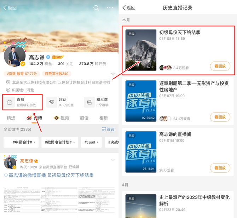Click 看回放 for 初级母仪天下终结季

point(220,66)
